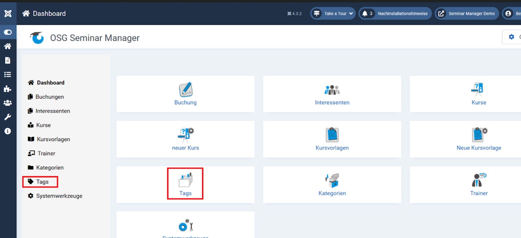Screen dimensions: 521x238
Task: Open the Tags dashboard tile
Action: [x=185, y=184]
